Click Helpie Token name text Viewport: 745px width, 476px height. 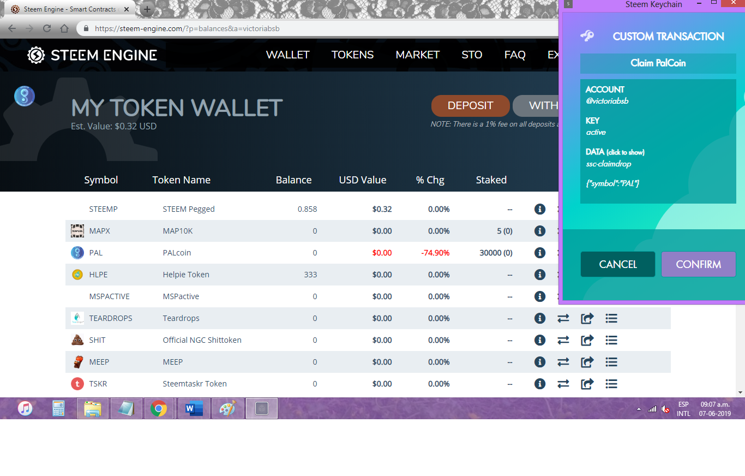pos(186,275)
